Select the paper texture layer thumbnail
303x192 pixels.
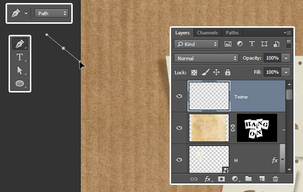pos(209,128)
